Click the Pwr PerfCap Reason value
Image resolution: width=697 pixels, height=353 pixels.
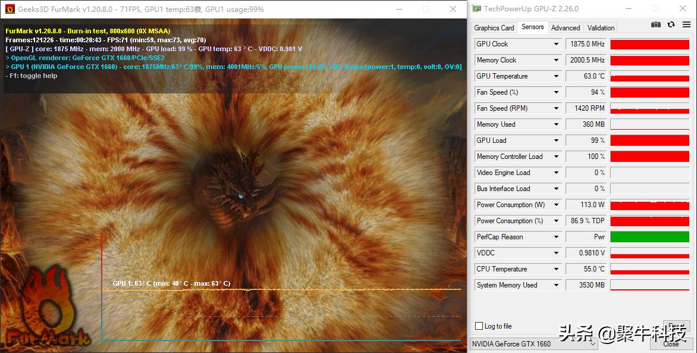click(x=586, y=237)
